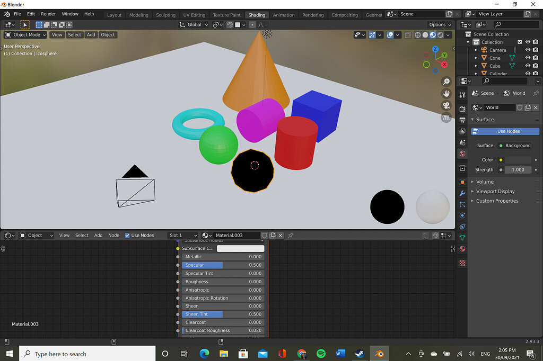Screen dimensions: 543x361
Task: Toggle the Use Nodes checkbox in Shader Editor header
Action: point(127,235)
